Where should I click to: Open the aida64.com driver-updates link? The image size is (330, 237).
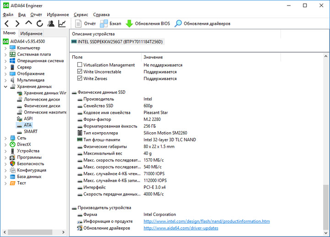[x=181, y=228]
